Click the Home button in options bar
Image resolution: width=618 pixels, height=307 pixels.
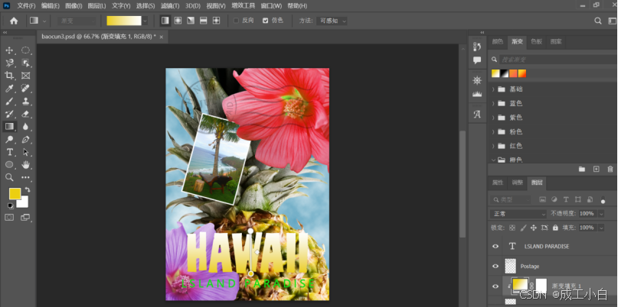[x=14, y=21]
